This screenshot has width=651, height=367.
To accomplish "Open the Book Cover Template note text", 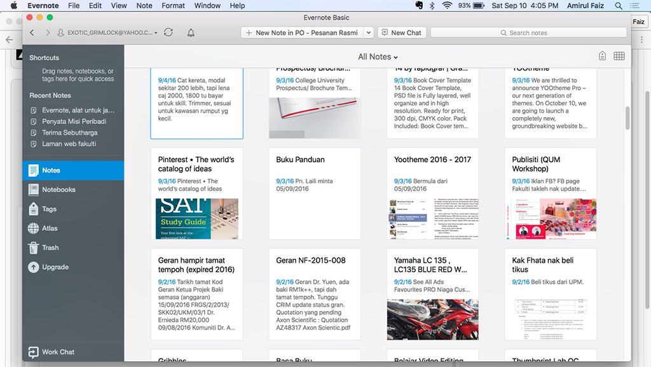I will pyautogui.click(x=432, y=103).
